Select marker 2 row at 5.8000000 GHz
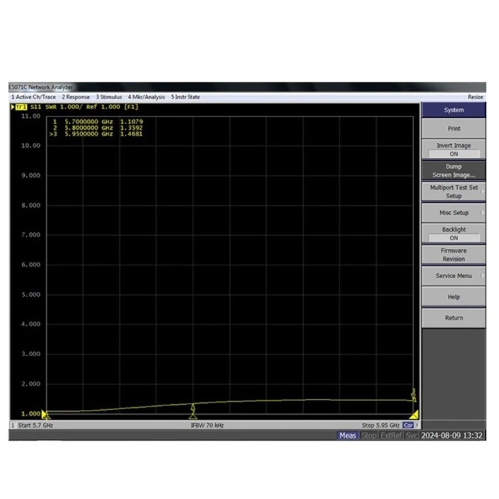Image resolution: width=499 pixels, height=499 pixels. (98, 128)
